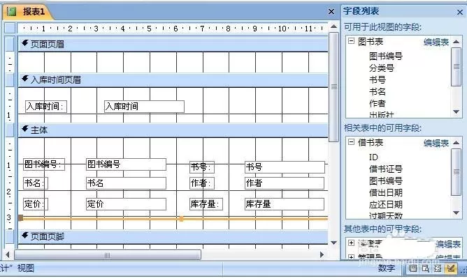Select 分类号 field in field list
467x278 pixels.
[382, 68]
